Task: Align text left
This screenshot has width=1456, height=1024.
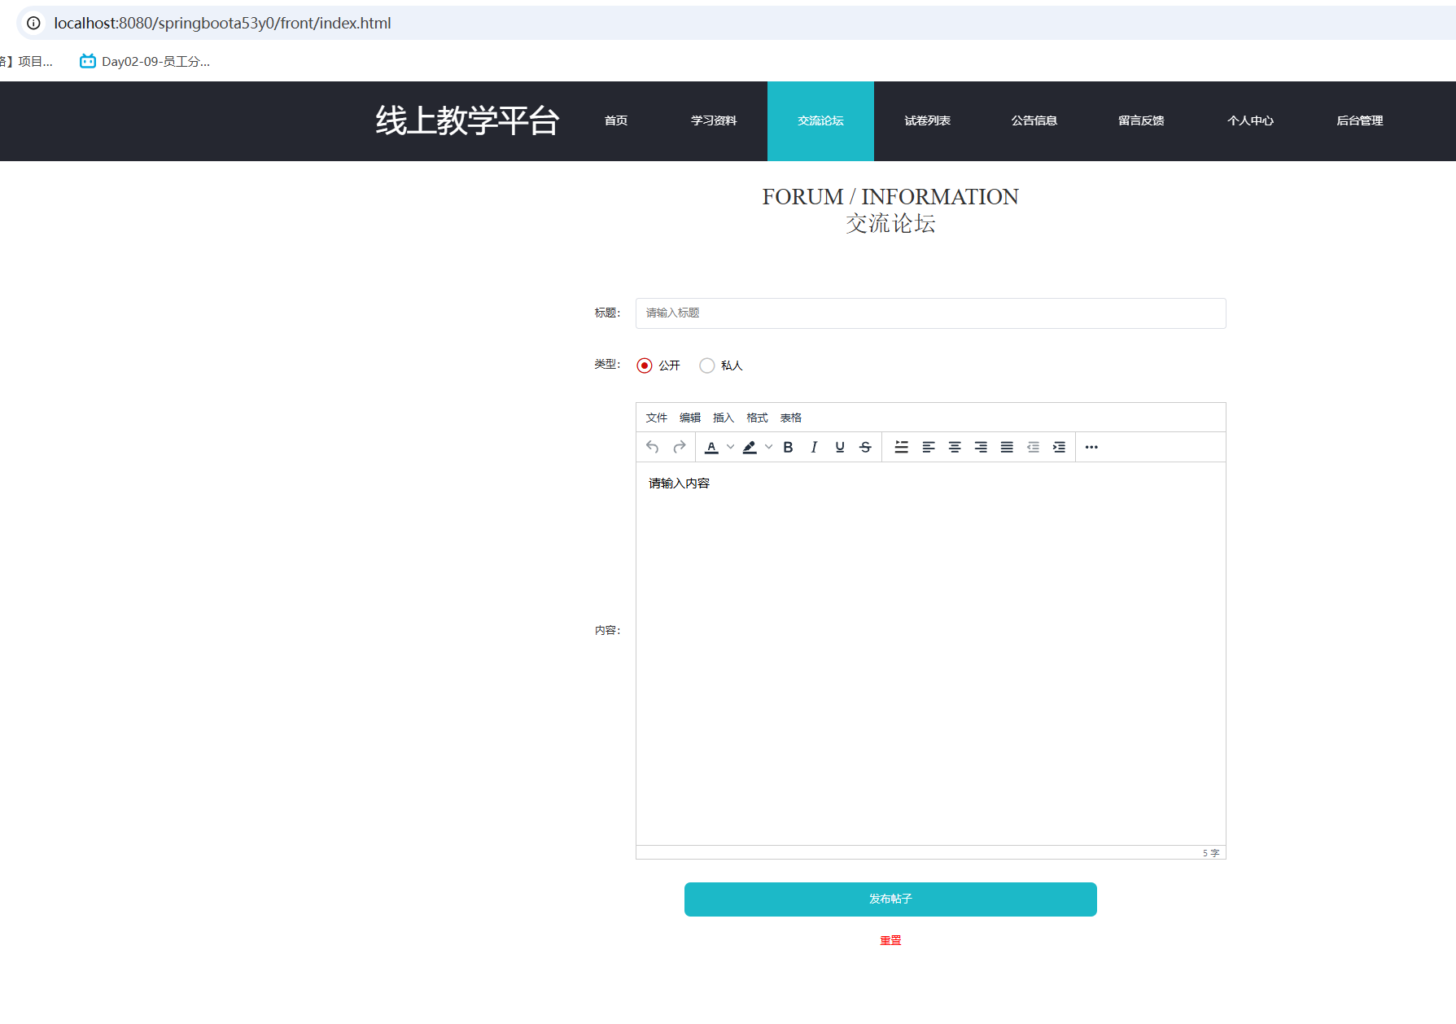Action: coord(929,447)
